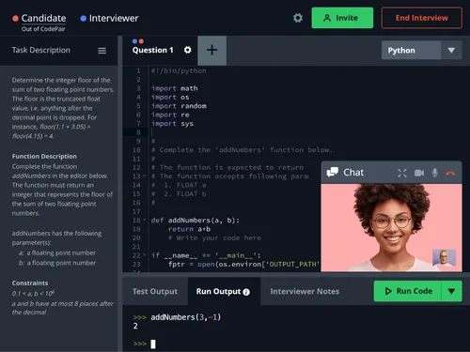Click the 'import random' line
470x352 pixels.
(x=179, y=106)
